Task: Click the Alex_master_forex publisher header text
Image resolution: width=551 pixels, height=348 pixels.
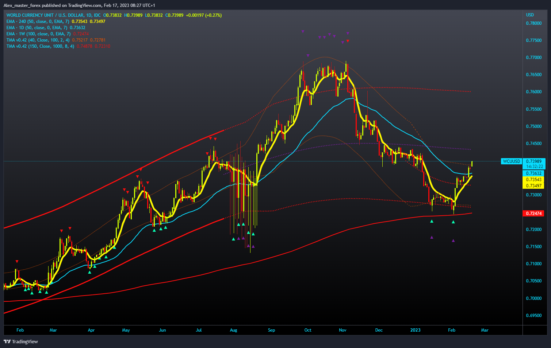Action: coord(79,5)
